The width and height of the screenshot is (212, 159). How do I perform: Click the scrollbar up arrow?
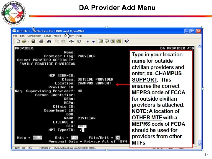click(x=199, y=46)
